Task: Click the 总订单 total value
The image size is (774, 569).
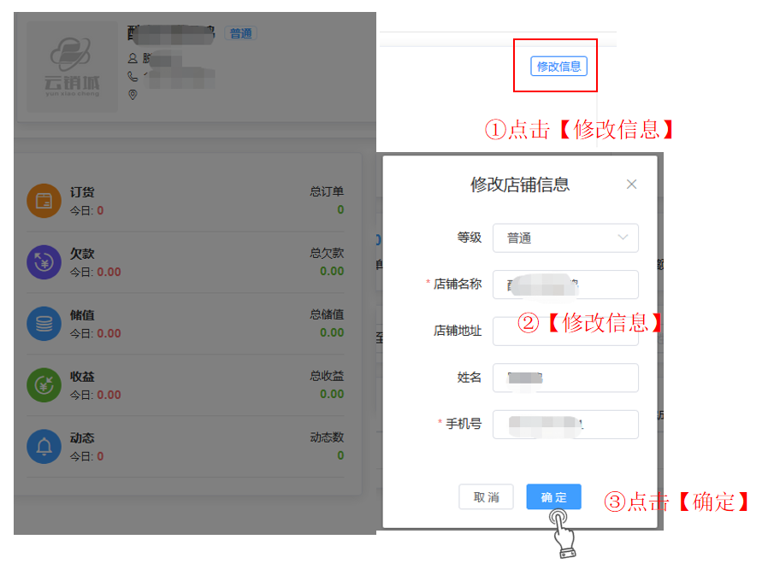Action: (340, 209)
